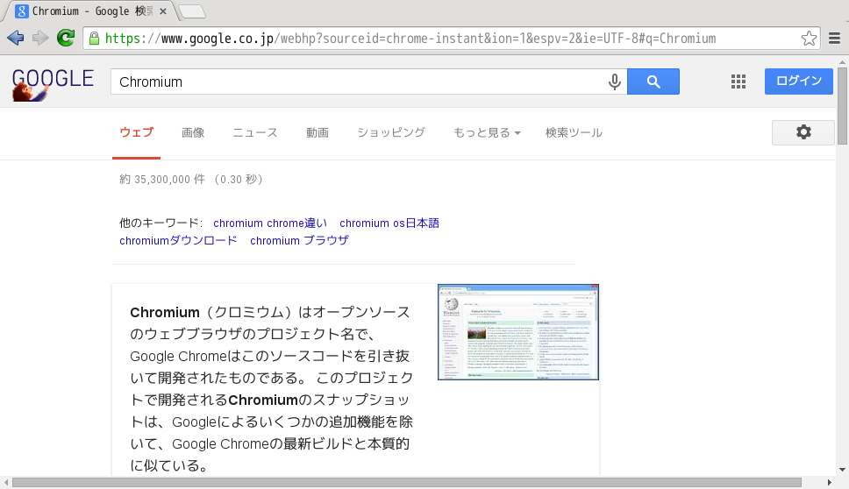
Task: Expand the もっと見る dropdown
Action: tap(487, 132)
